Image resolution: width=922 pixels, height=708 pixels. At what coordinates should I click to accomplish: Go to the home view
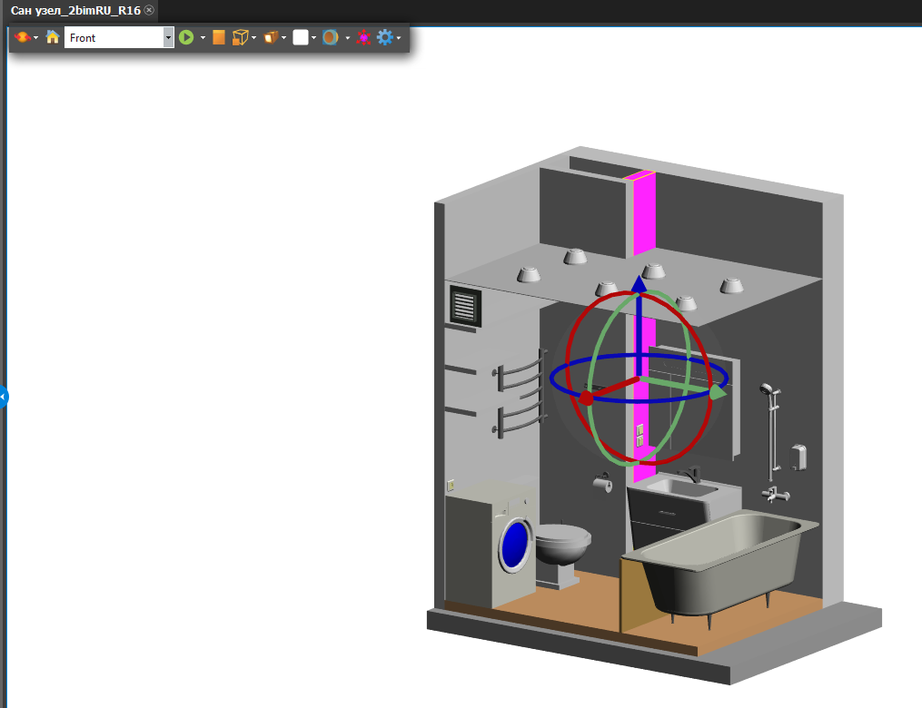(53, 37)
